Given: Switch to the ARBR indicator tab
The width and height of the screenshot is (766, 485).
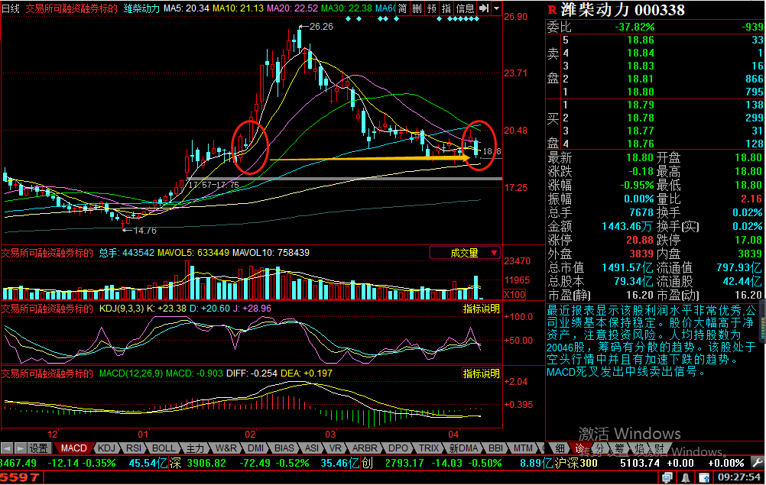Looking at the screenshot, I should (365, 448).
